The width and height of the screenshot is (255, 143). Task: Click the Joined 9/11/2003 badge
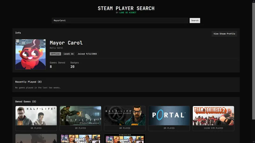tap(87, 54)
